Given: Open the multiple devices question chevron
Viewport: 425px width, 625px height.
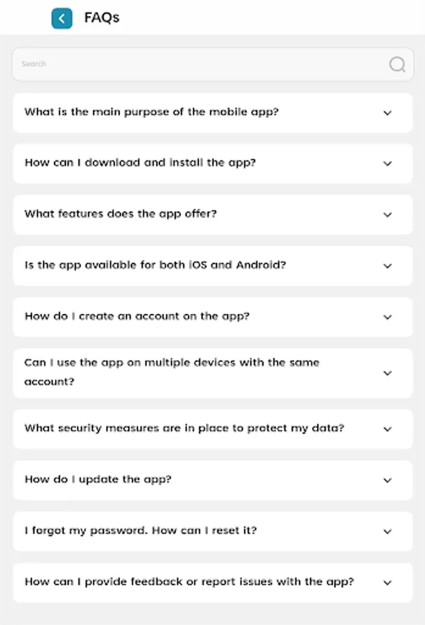Looking at the screenshot, I should [x=388, y=373].
